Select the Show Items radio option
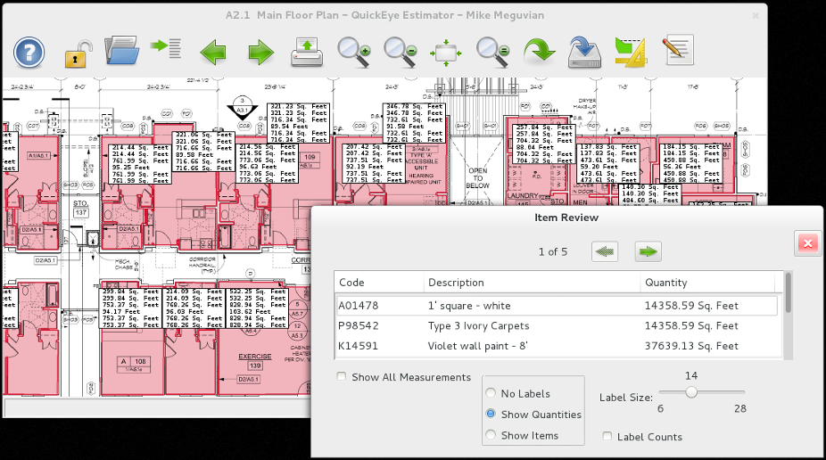The width and height of the screenshot is (826, 460). coord(491,435)
